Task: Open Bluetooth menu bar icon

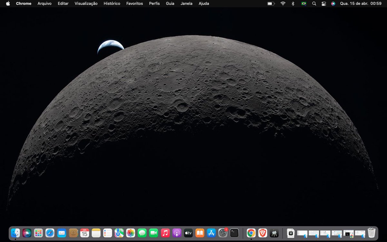Action: 293,4
